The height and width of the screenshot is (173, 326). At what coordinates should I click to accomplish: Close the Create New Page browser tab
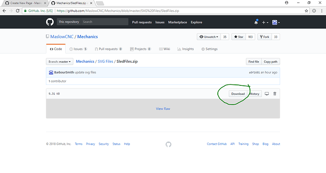(x=45, y=3)
